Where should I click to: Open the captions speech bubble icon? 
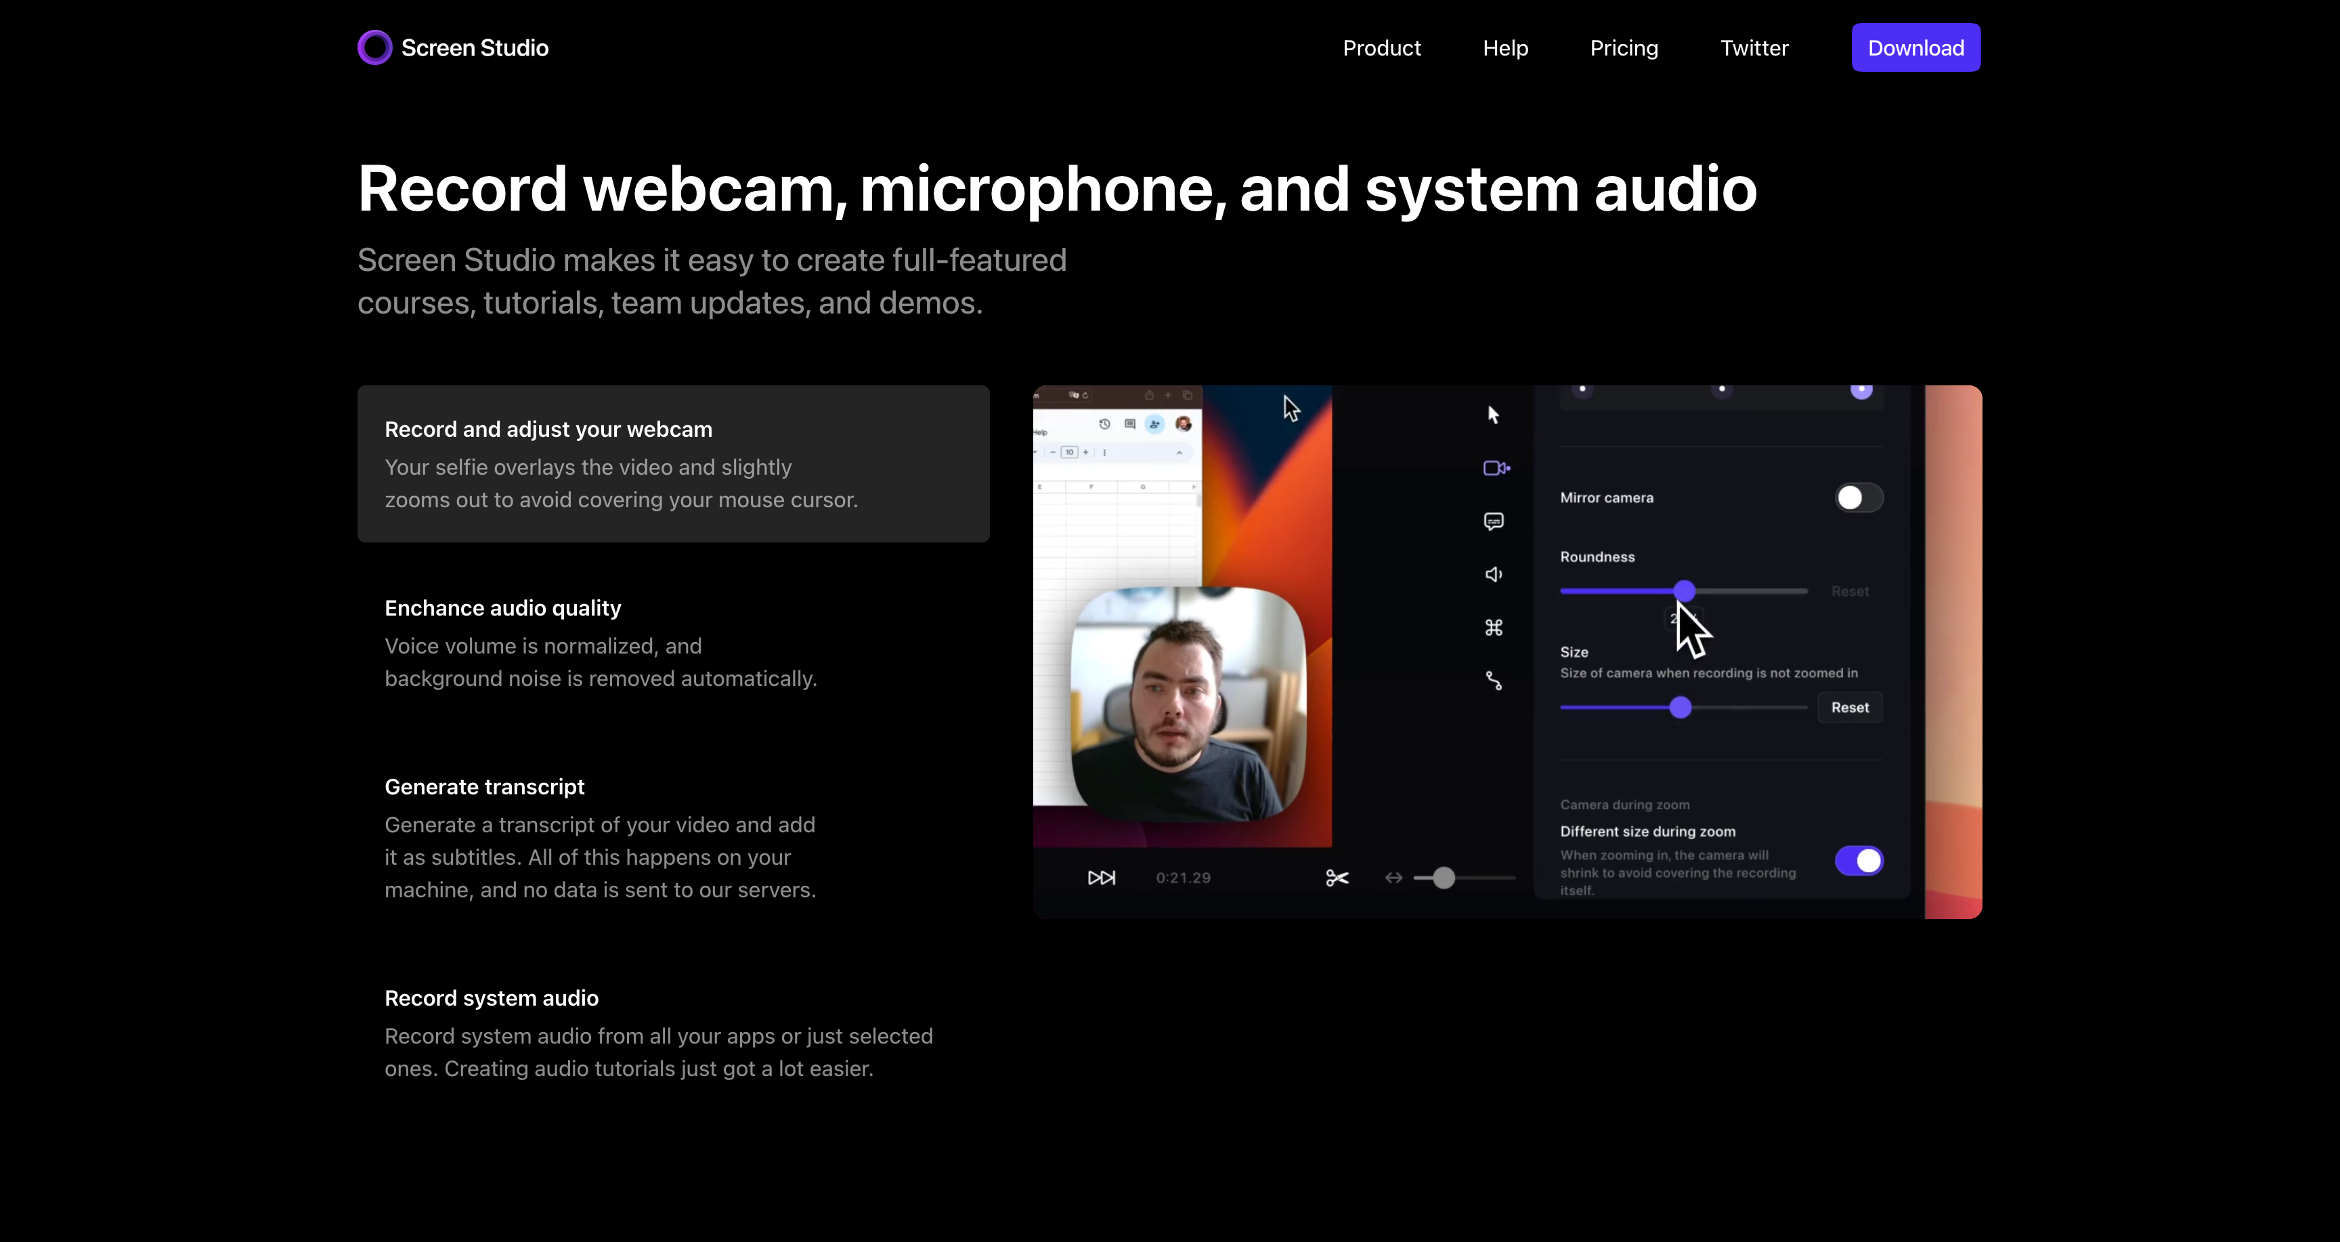1494,521
